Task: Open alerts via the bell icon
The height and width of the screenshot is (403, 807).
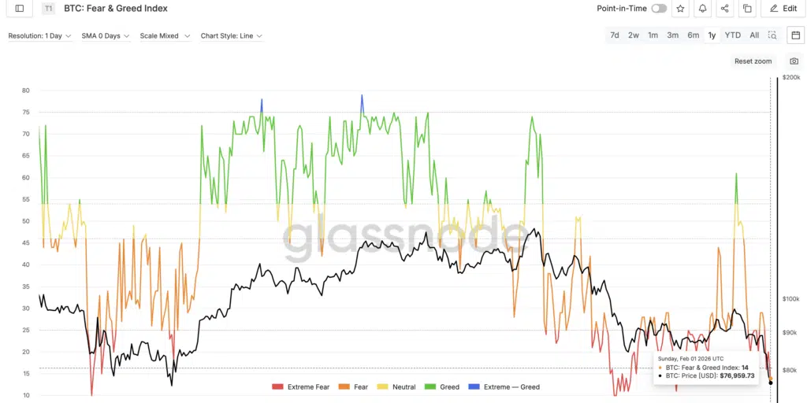Action: 702,9
